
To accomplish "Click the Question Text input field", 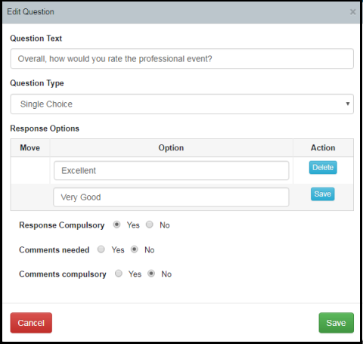I will (181, 59).
